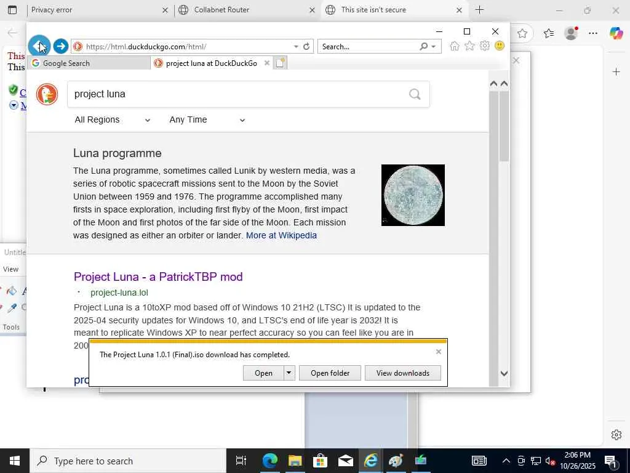Add this page to Edge favorites
Viewport: 630px width, 473px height.
[522, 33]
